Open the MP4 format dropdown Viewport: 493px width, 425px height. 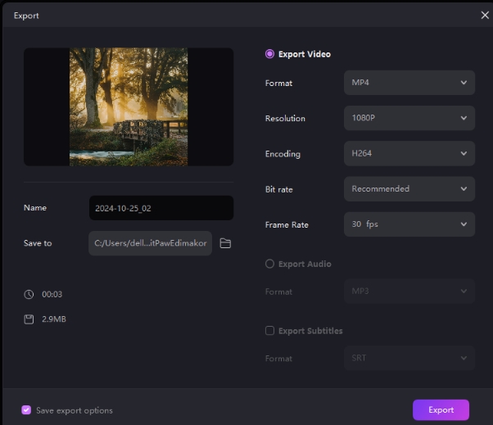point(409,83)
